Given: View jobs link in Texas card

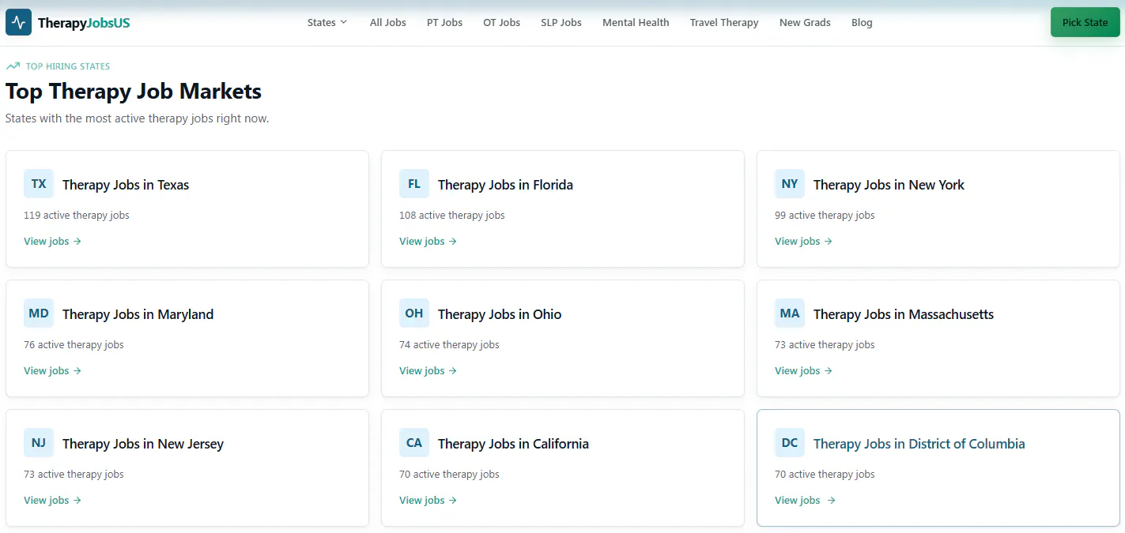Looking at the screenshot, I should pyautogui.click(x=53, y=241).
